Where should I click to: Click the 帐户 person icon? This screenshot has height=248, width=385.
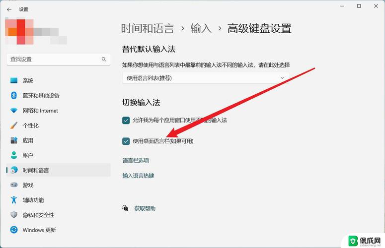14,155
